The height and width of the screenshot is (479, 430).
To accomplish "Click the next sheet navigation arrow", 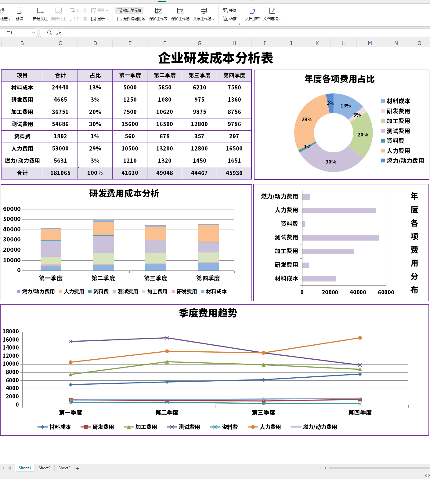I will 3,468.
